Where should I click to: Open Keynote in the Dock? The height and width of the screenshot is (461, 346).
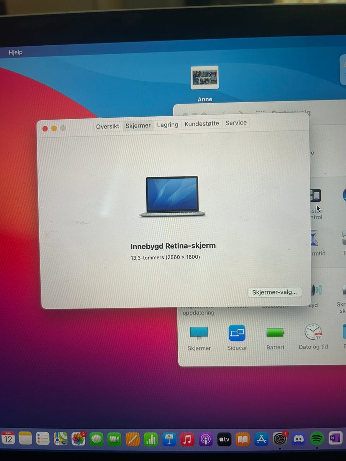[x=169, y=439]
